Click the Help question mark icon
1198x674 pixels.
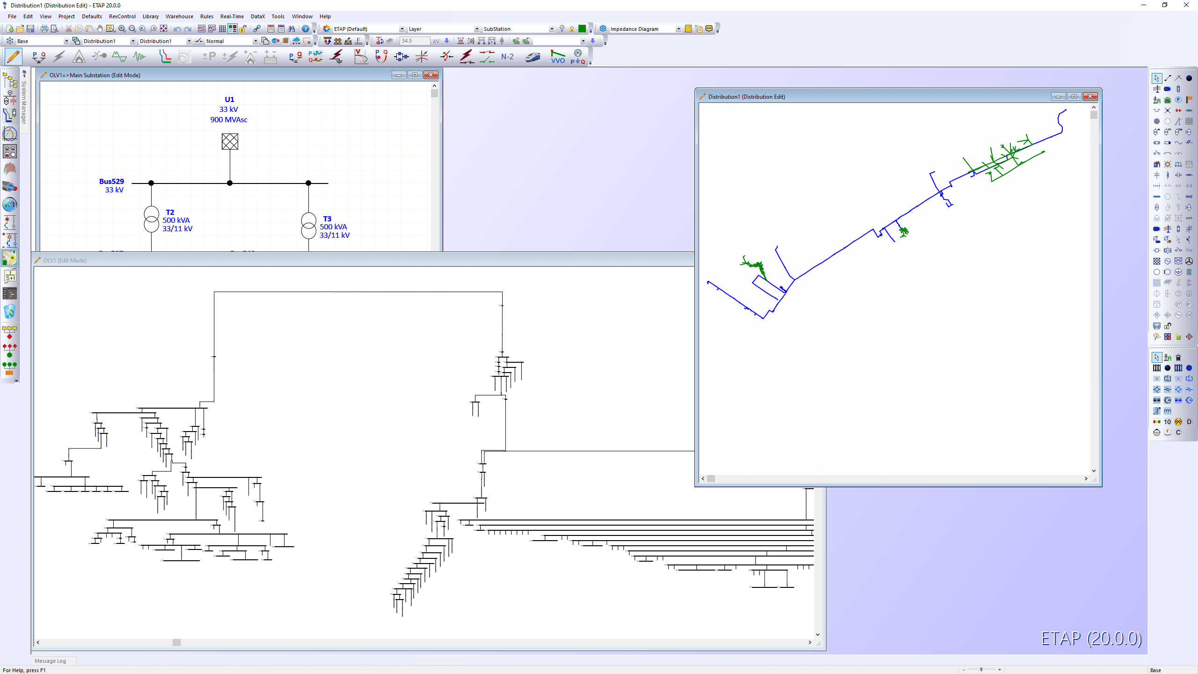[305, 29]
